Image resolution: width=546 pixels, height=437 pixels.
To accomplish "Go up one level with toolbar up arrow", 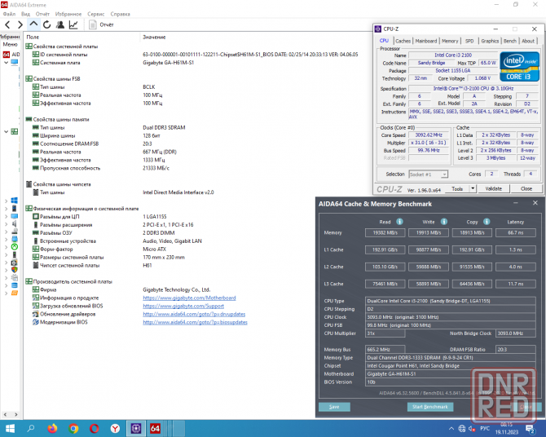I will pos(33,24).
